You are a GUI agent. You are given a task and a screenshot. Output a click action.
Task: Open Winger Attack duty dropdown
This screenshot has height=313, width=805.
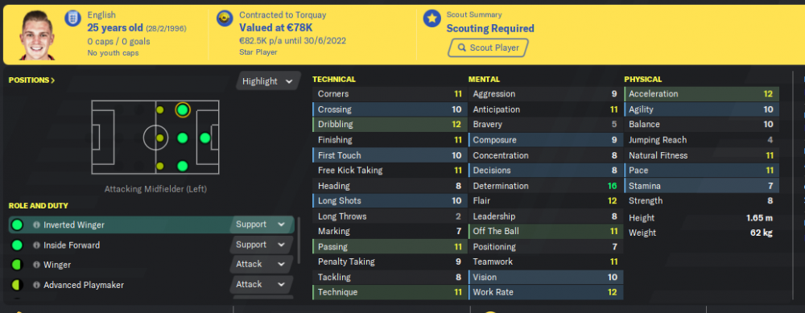click(x=260, y=264)
